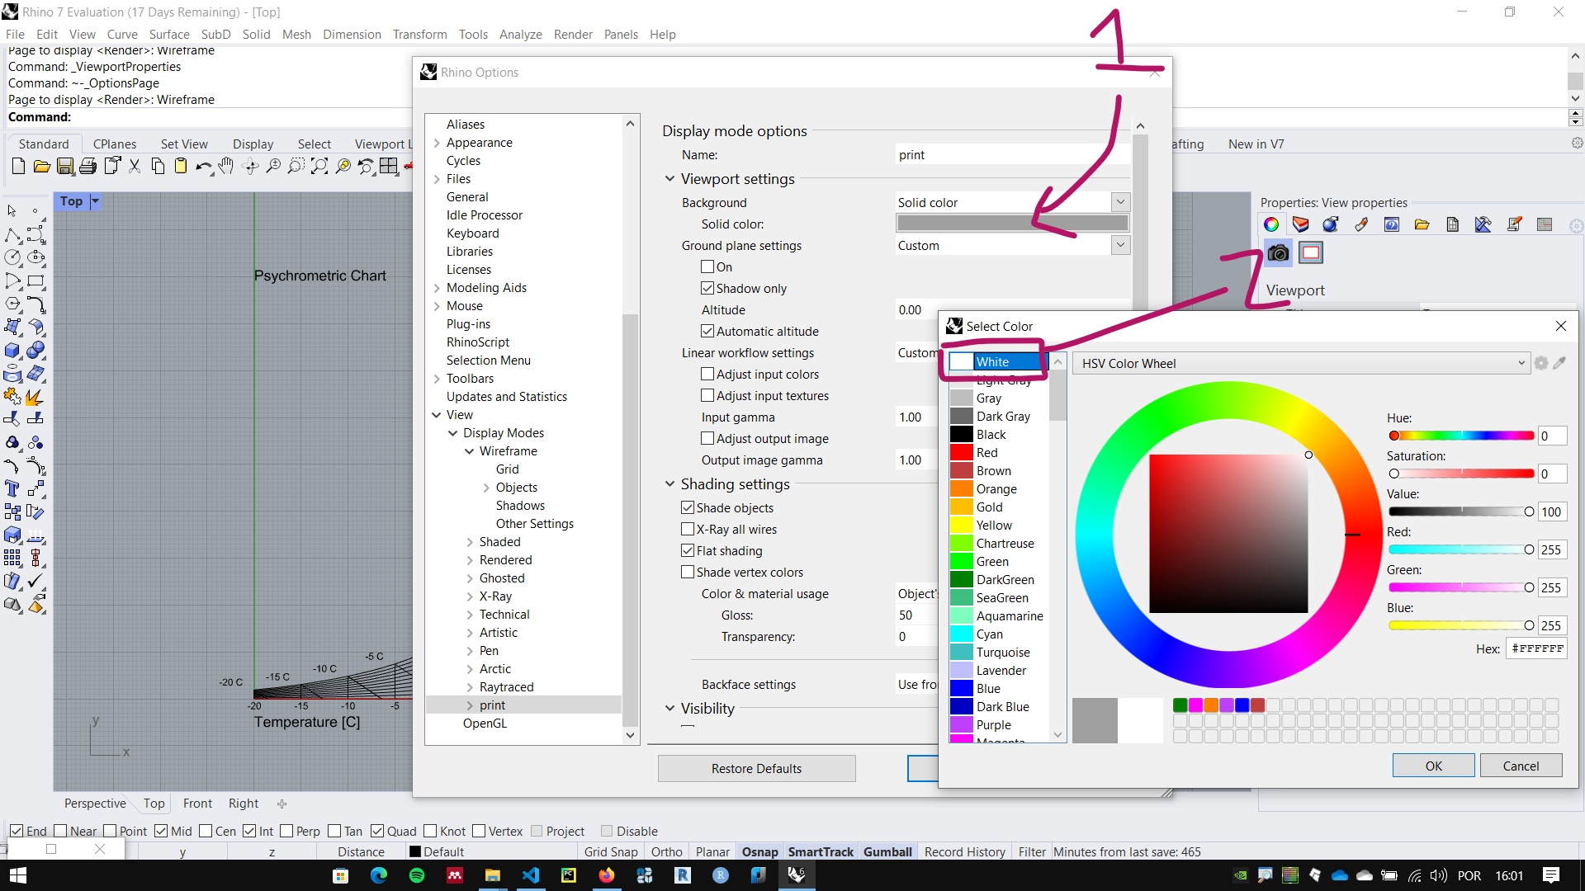Collapse the Shading settings section
Viewport: 1585px width, 891px height.
(x=669, y=484)
